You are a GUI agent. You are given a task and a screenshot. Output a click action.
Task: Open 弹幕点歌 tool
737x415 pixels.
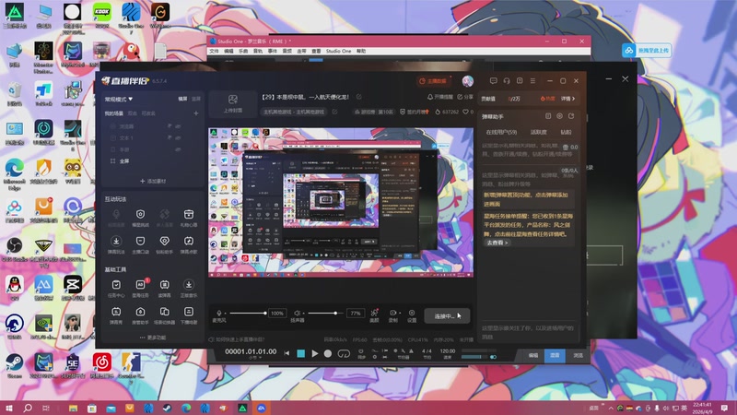tap(189, 244)
